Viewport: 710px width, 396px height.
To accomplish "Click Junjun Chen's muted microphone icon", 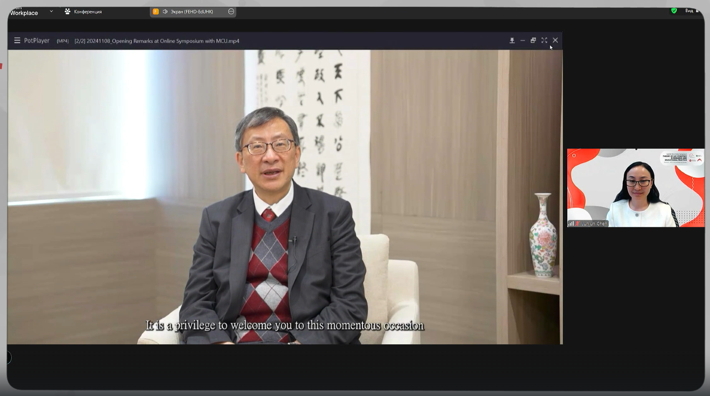I will click(577, 224).
